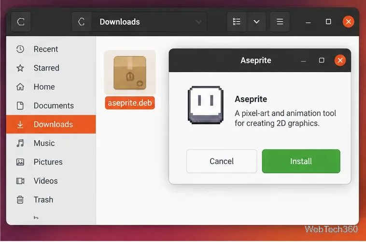Select the aseprite.deb package icon
This screenshot has height=242, width=366.
(130, 73)
